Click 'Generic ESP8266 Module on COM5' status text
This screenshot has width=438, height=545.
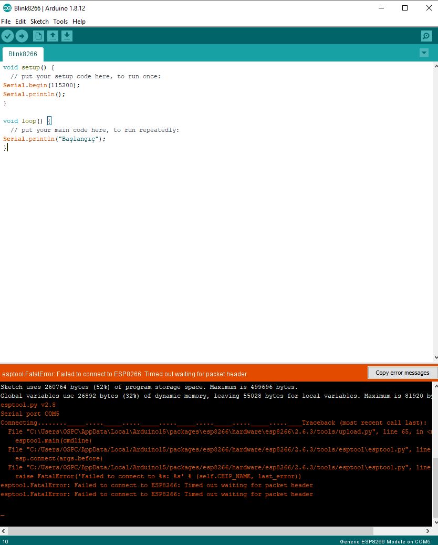(x=385, y=541)
